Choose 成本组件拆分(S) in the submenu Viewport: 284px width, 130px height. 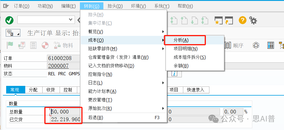point(190,57)
